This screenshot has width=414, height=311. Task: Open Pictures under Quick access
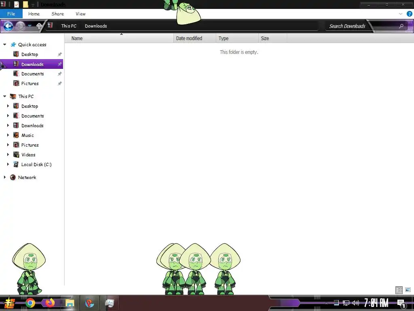(30, 83)
